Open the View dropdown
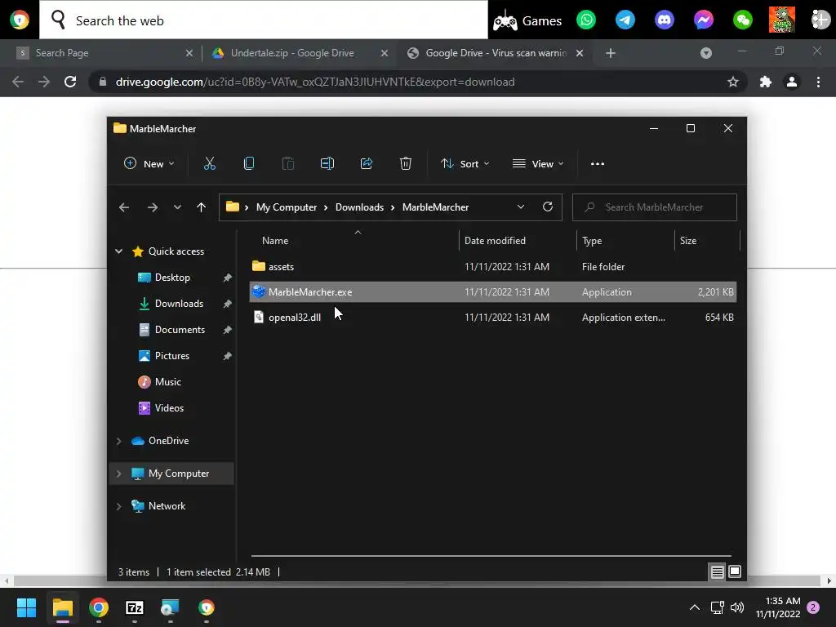 [x=538, y=163]
